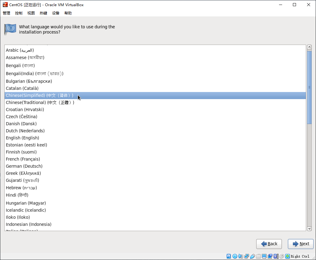Select Greek (Ελληνικά)
Image resolution: width=316 pixels, height=260 pixels.
[x=155, y=173]
